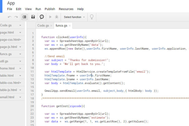
Task: Open the dropdown arrow next to email.html
Action: coord(20,97)
